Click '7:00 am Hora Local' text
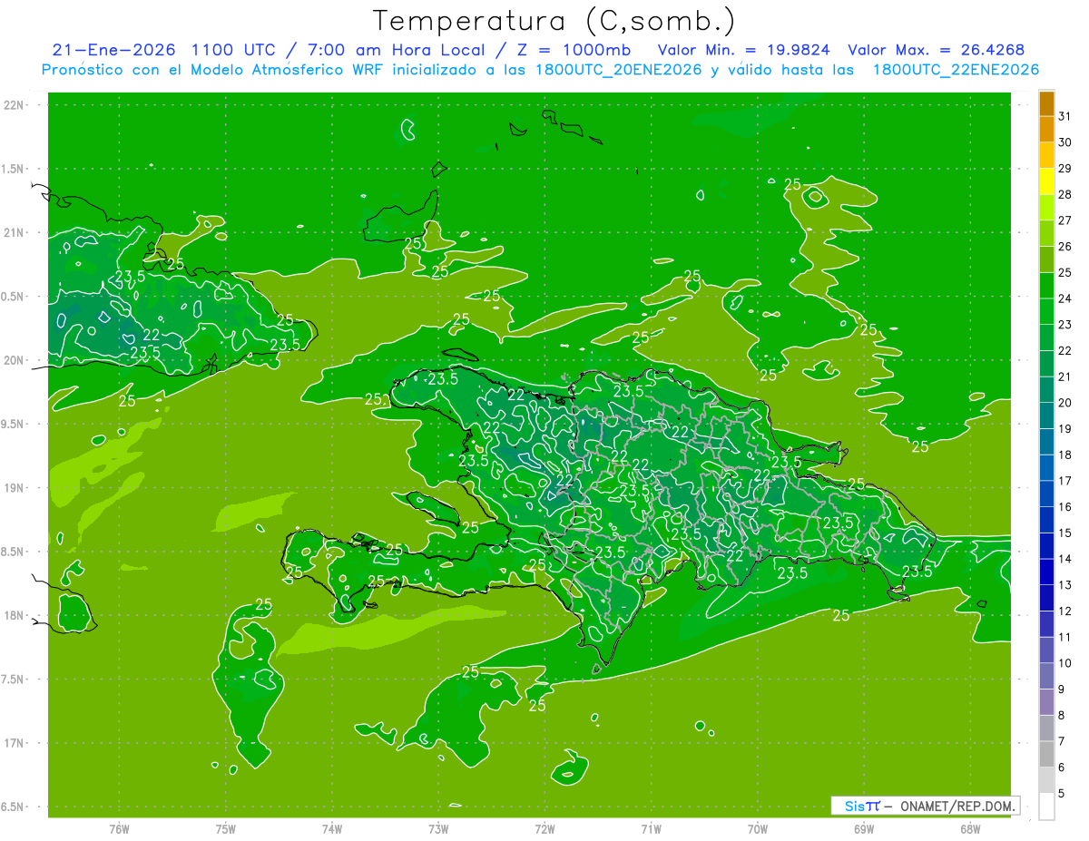 (397, 51)
